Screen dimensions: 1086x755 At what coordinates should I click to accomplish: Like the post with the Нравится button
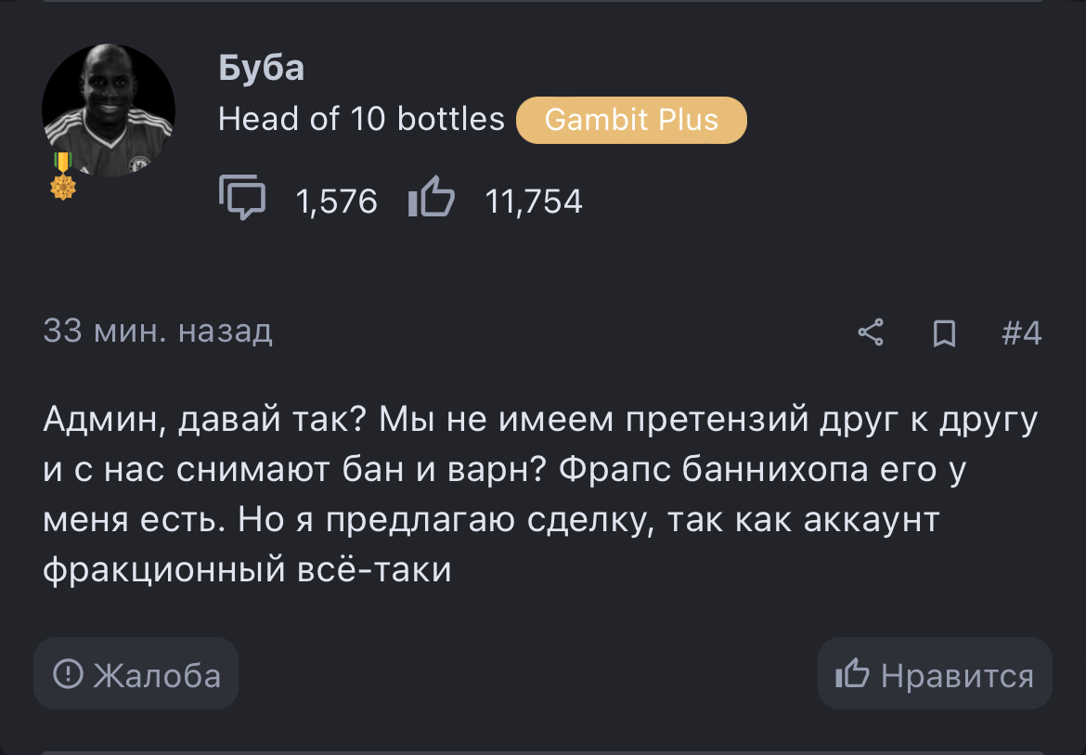(x=935, y=674)
